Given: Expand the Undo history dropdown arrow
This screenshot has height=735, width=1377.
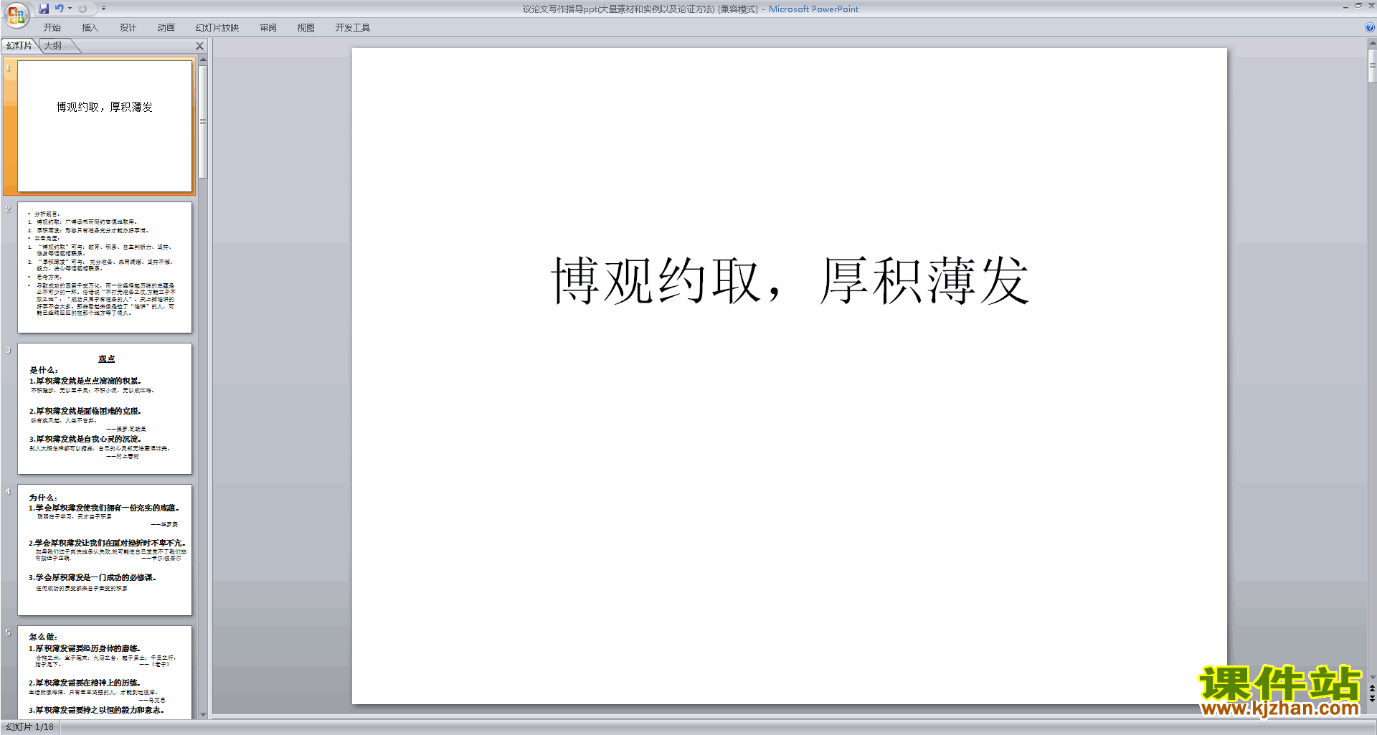Looking at the screenshot, I should click(x=70, y=9).
